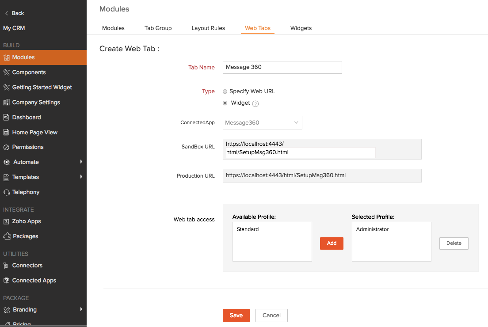The height and width of the screenshot is (327, 488).
Task: Expand the Templates submenu arrow
Action: 81,177
